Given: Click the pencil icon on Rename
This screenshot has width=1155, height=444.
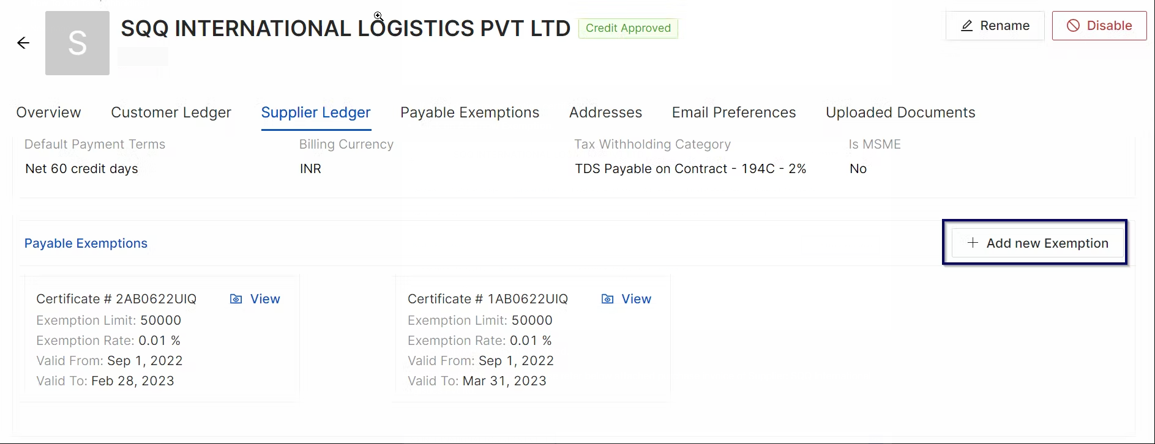Looking at the screenshot, I should [x=967, y=26].
